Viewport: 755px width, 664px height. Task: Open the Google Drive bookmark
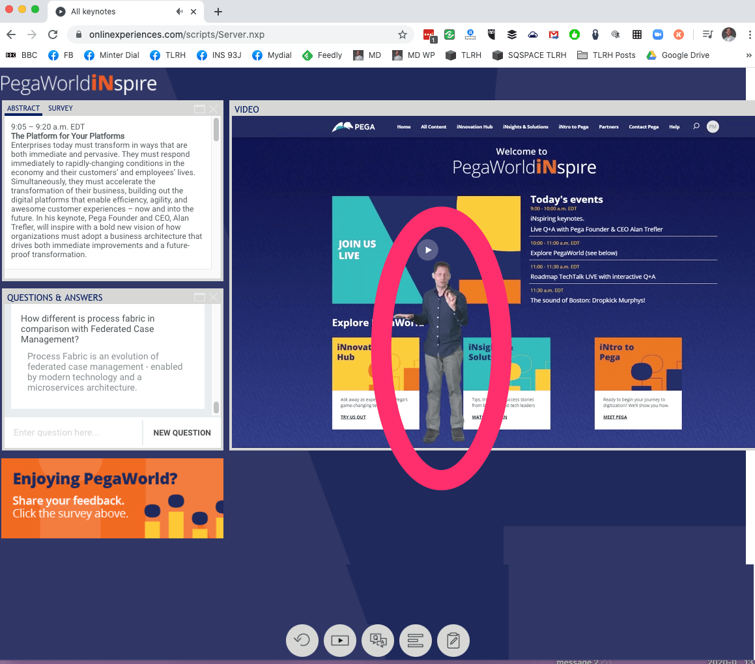click(677, 55)
